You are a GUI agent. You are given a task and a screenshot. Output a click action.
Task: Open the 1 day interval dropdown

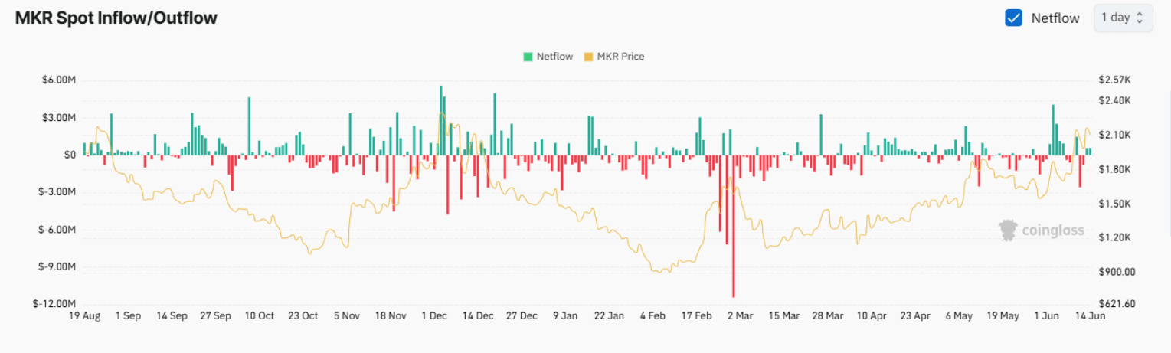(1123, 18)
